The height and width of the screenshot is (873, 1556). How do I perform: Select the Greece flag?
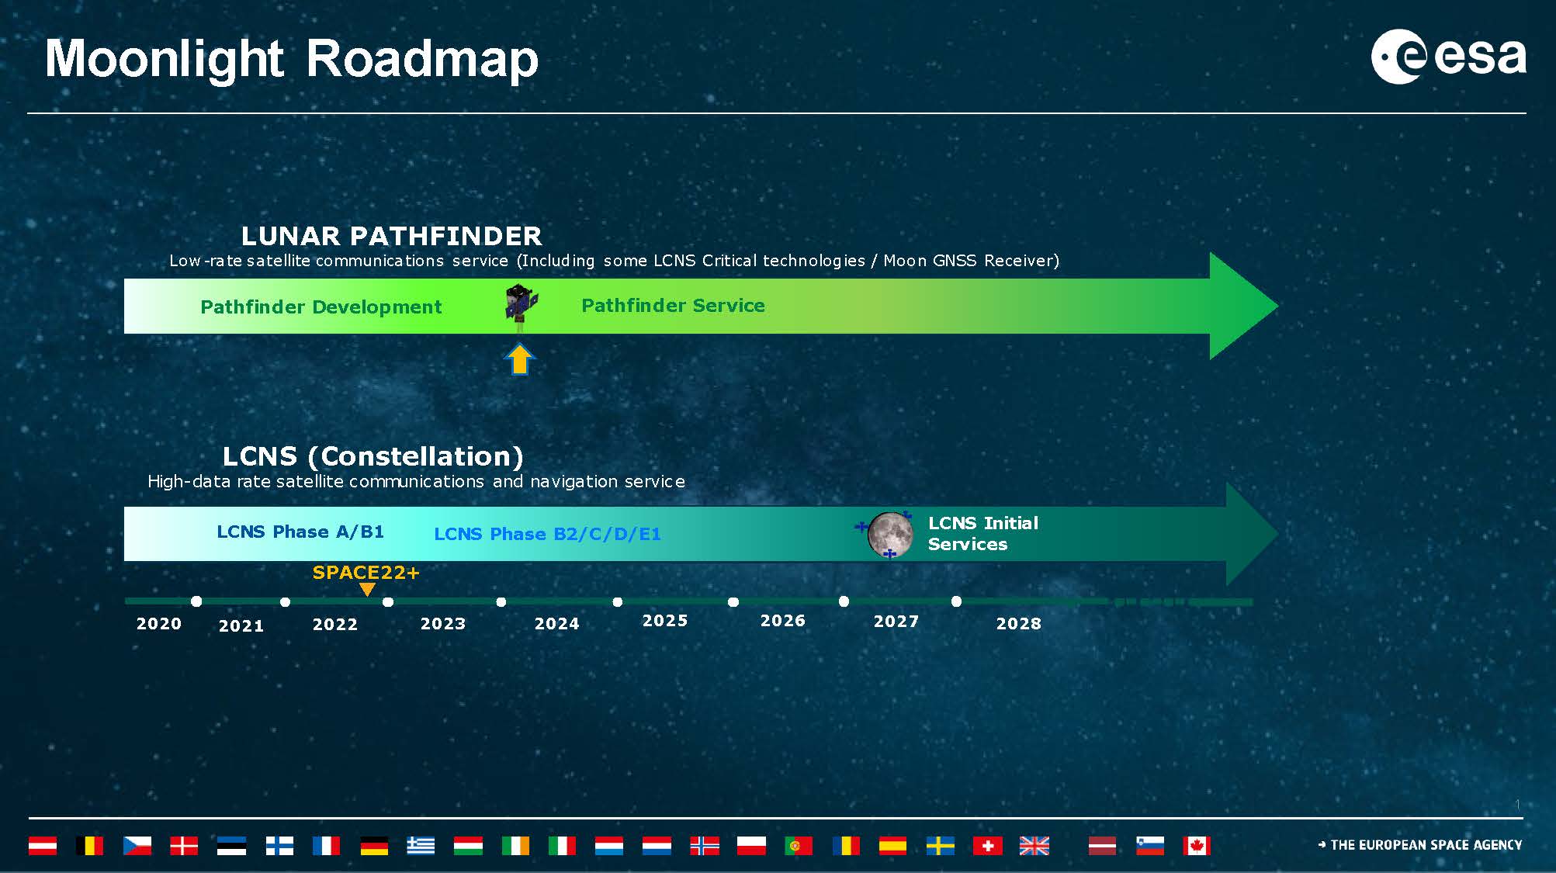pyautogui.click(x=421, y=846)
